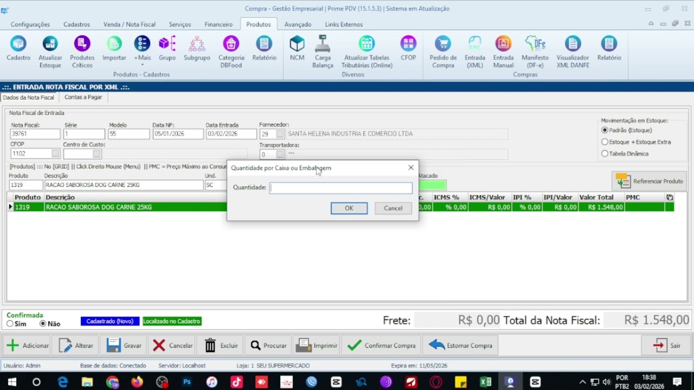Image resolution: width=694 pixels, height=390 pixels.
Task: Open Windows Start menu
Action: 11,382
